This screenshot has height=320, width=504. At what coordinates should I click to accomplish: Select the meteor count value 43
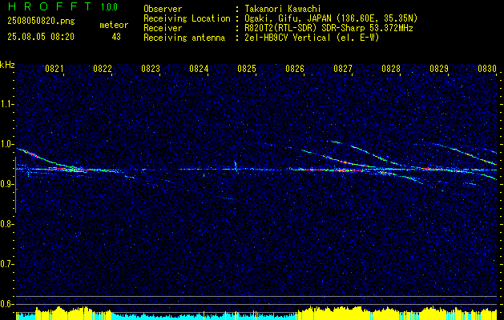[x=116, y=37]
